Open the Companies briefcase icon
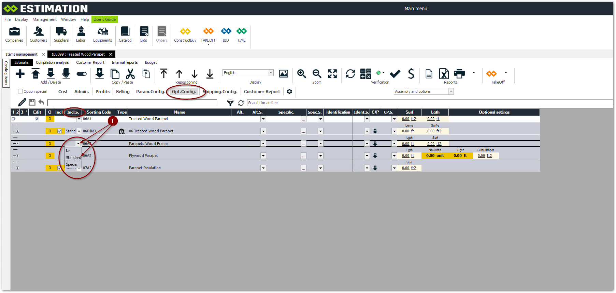Image resolution: width=616 pixels, height=293 pixels. coord(14,32)
